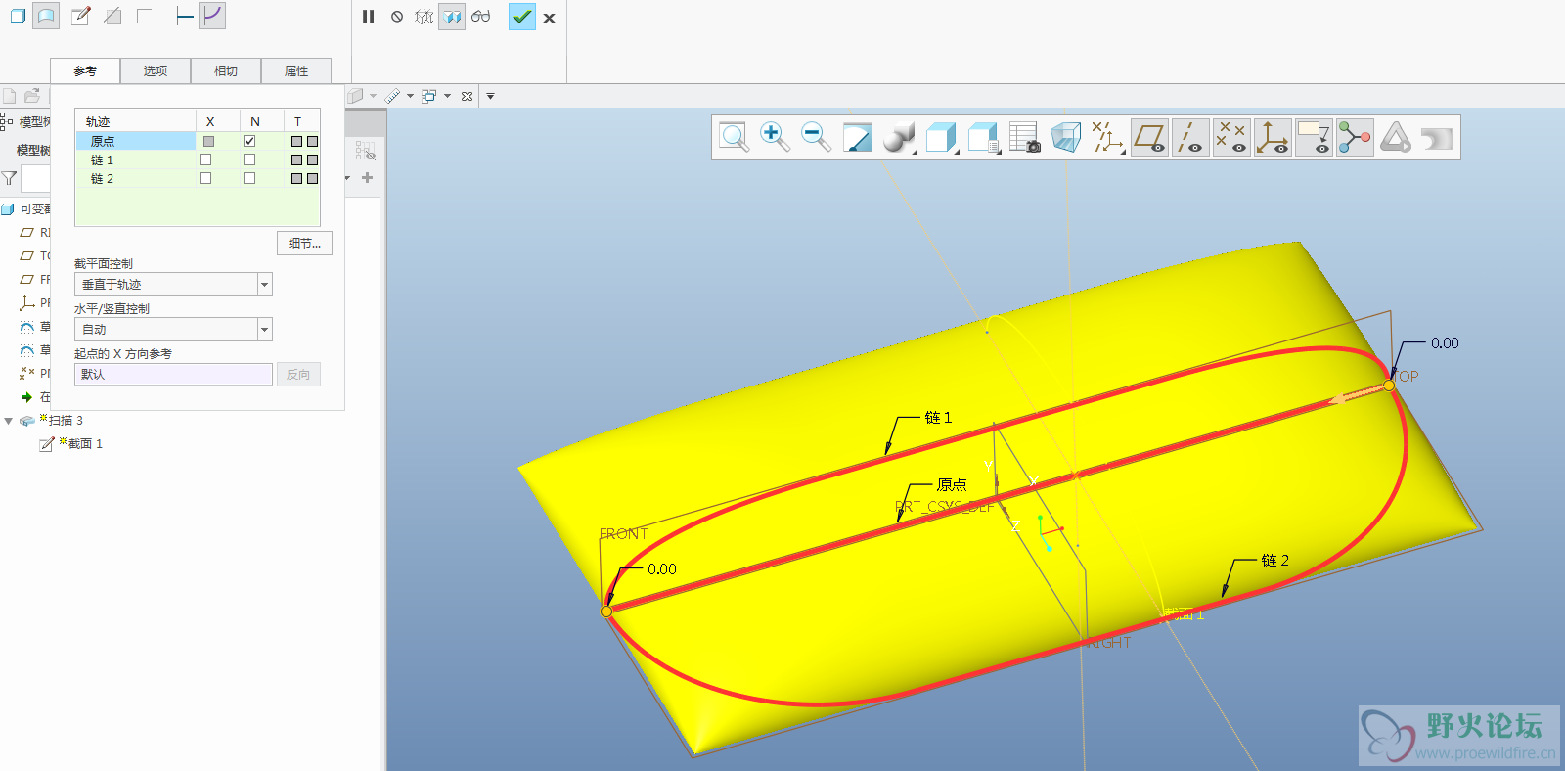The height and width of the screenshot is (771, 1565).
Task: Open the 属性 tab
Action: click(295, 70)
